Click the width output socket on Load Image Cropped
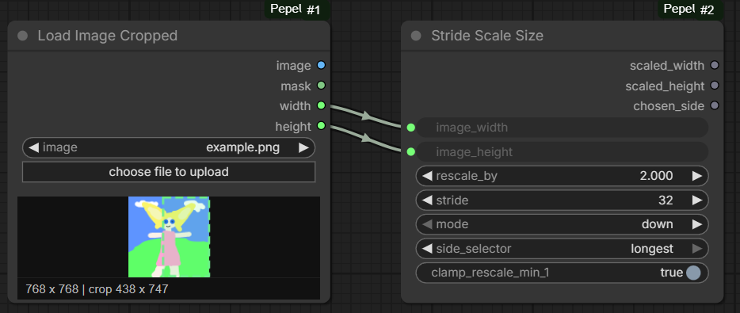This screenshot has width=740, height=313. point(322,105)
